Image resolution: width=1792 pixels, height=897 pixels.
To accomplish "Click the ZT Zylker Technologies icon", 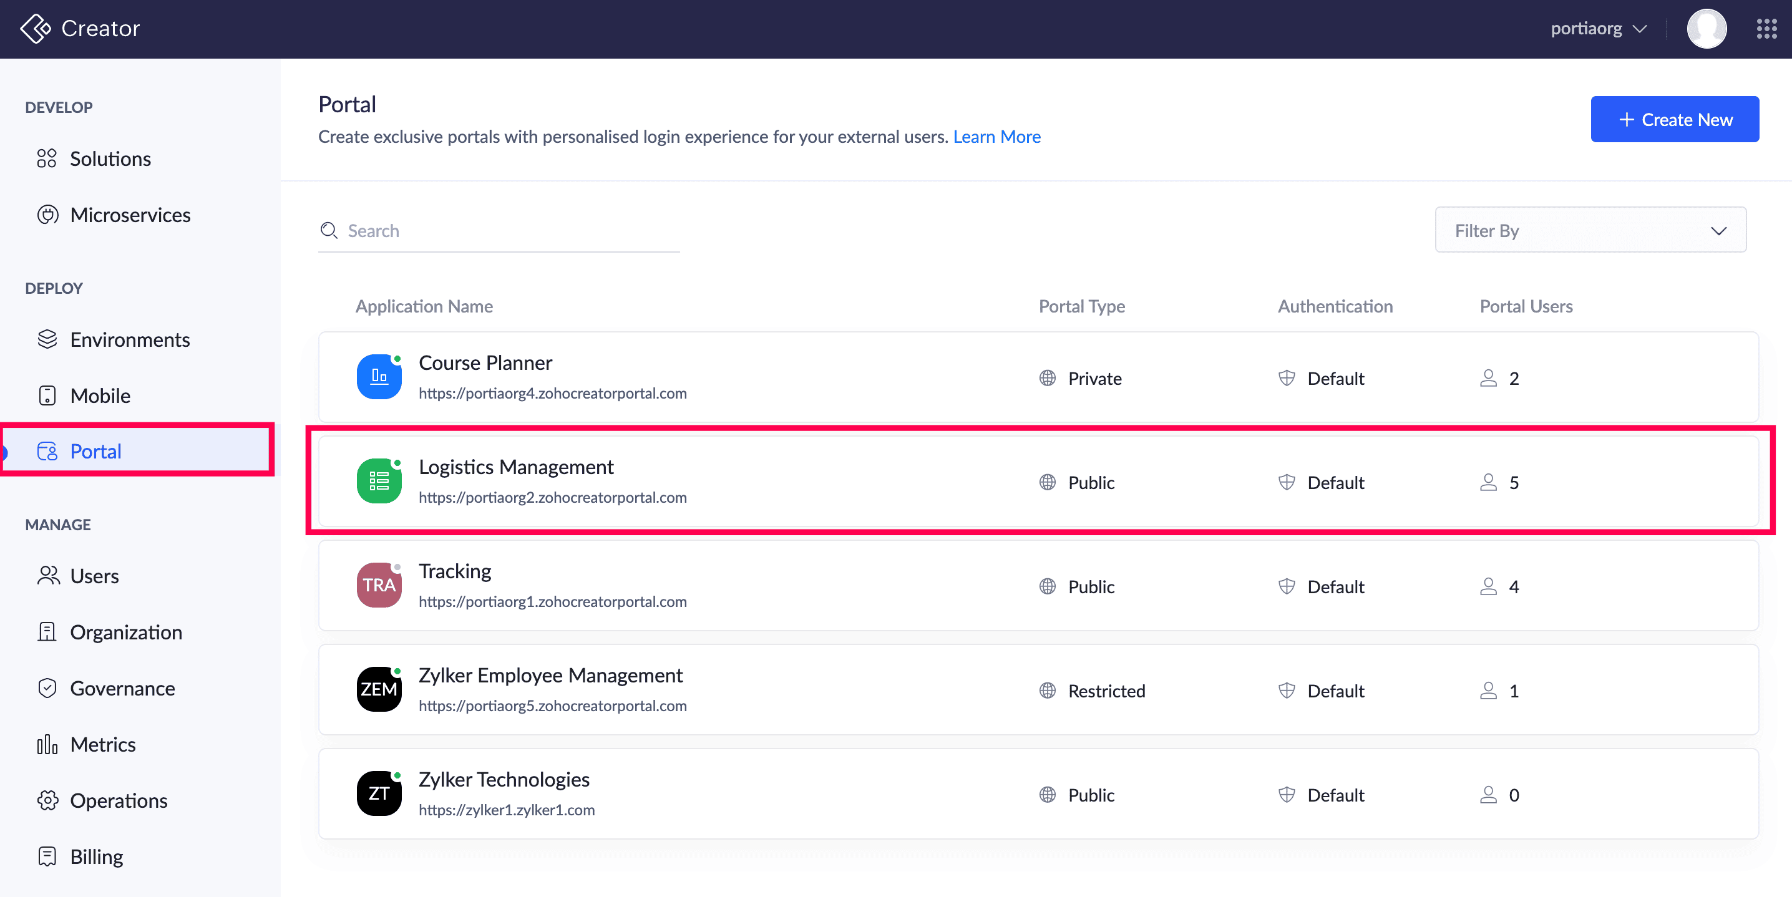I will point(379,793).
